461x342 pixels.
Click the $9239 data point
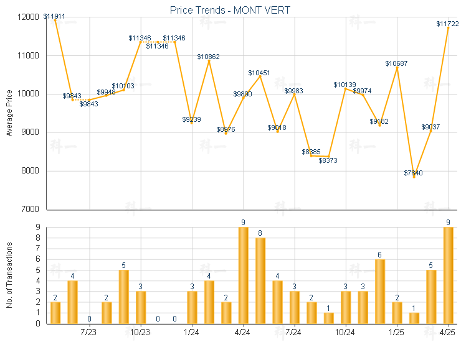192,123
